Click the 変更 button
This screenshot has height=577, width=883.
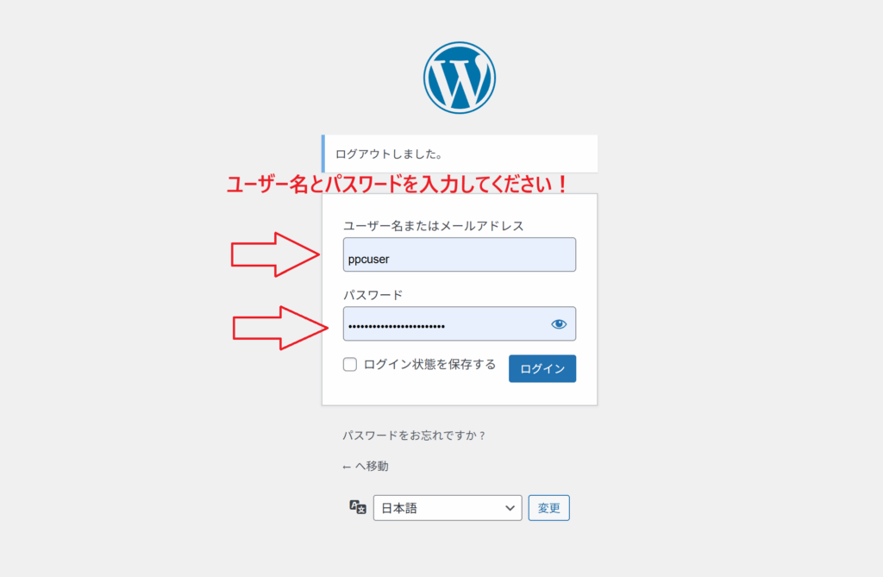pos(549,508)
